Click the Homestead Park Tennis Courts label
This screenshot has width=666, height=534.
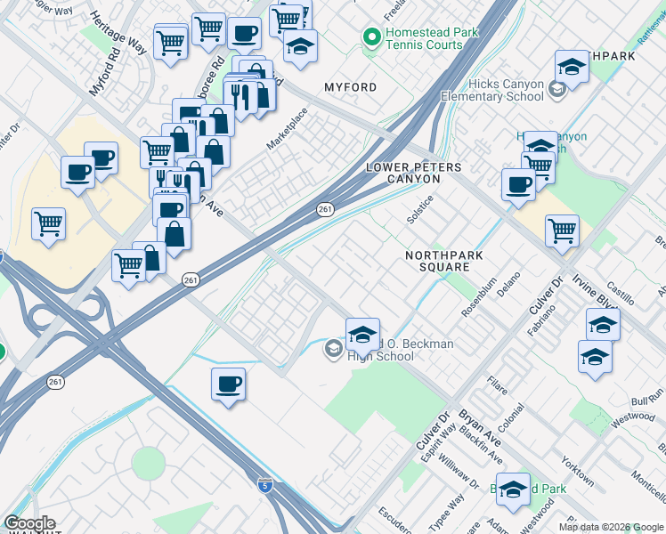(432, 38)
